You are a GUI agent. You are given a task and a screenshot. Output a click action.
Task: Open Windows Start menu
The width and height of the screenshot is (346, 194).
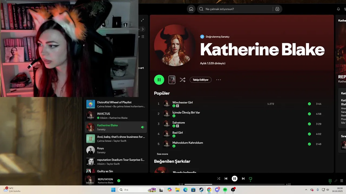click(x=113, y=190)
